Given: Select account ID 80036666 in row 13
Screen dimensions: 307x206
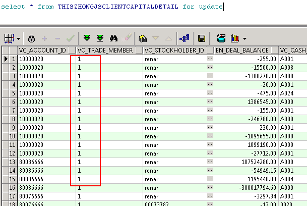Looking at the screenshot, I should [46, 162].
